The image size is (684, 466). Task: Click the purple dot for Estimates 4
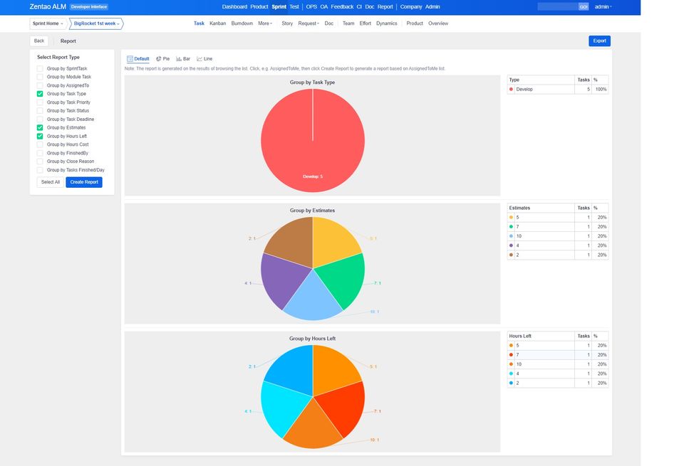click(512, 245)
